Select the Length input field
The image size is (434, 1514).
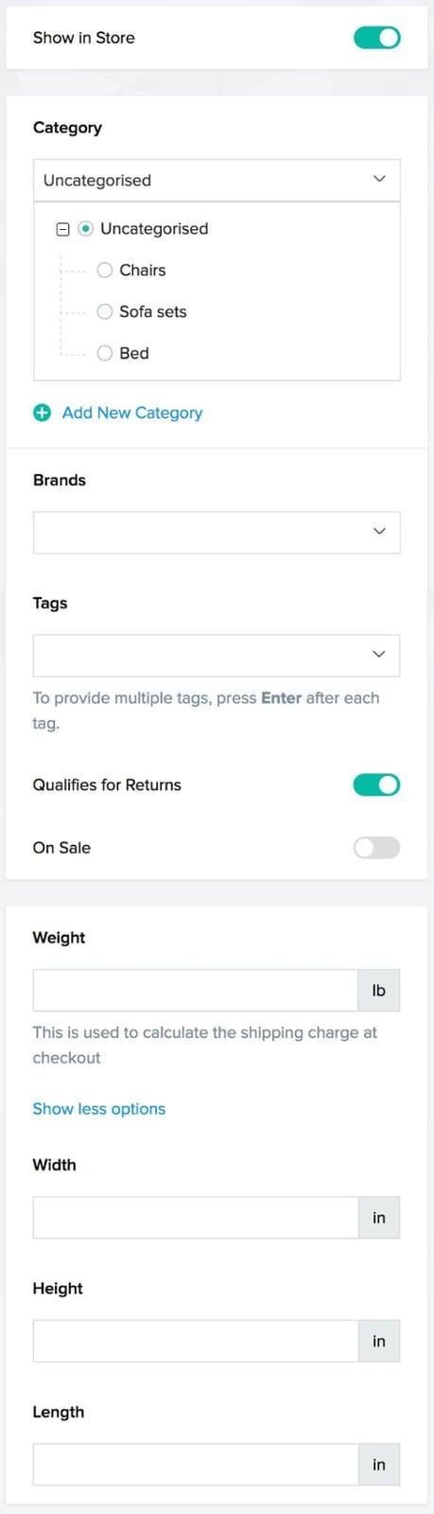pos(196,1464)
